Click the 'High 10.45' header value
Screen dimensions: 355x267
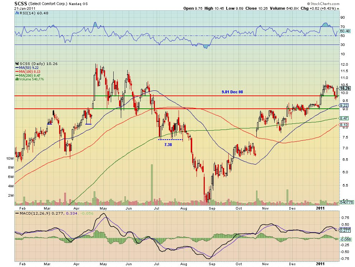214,8
